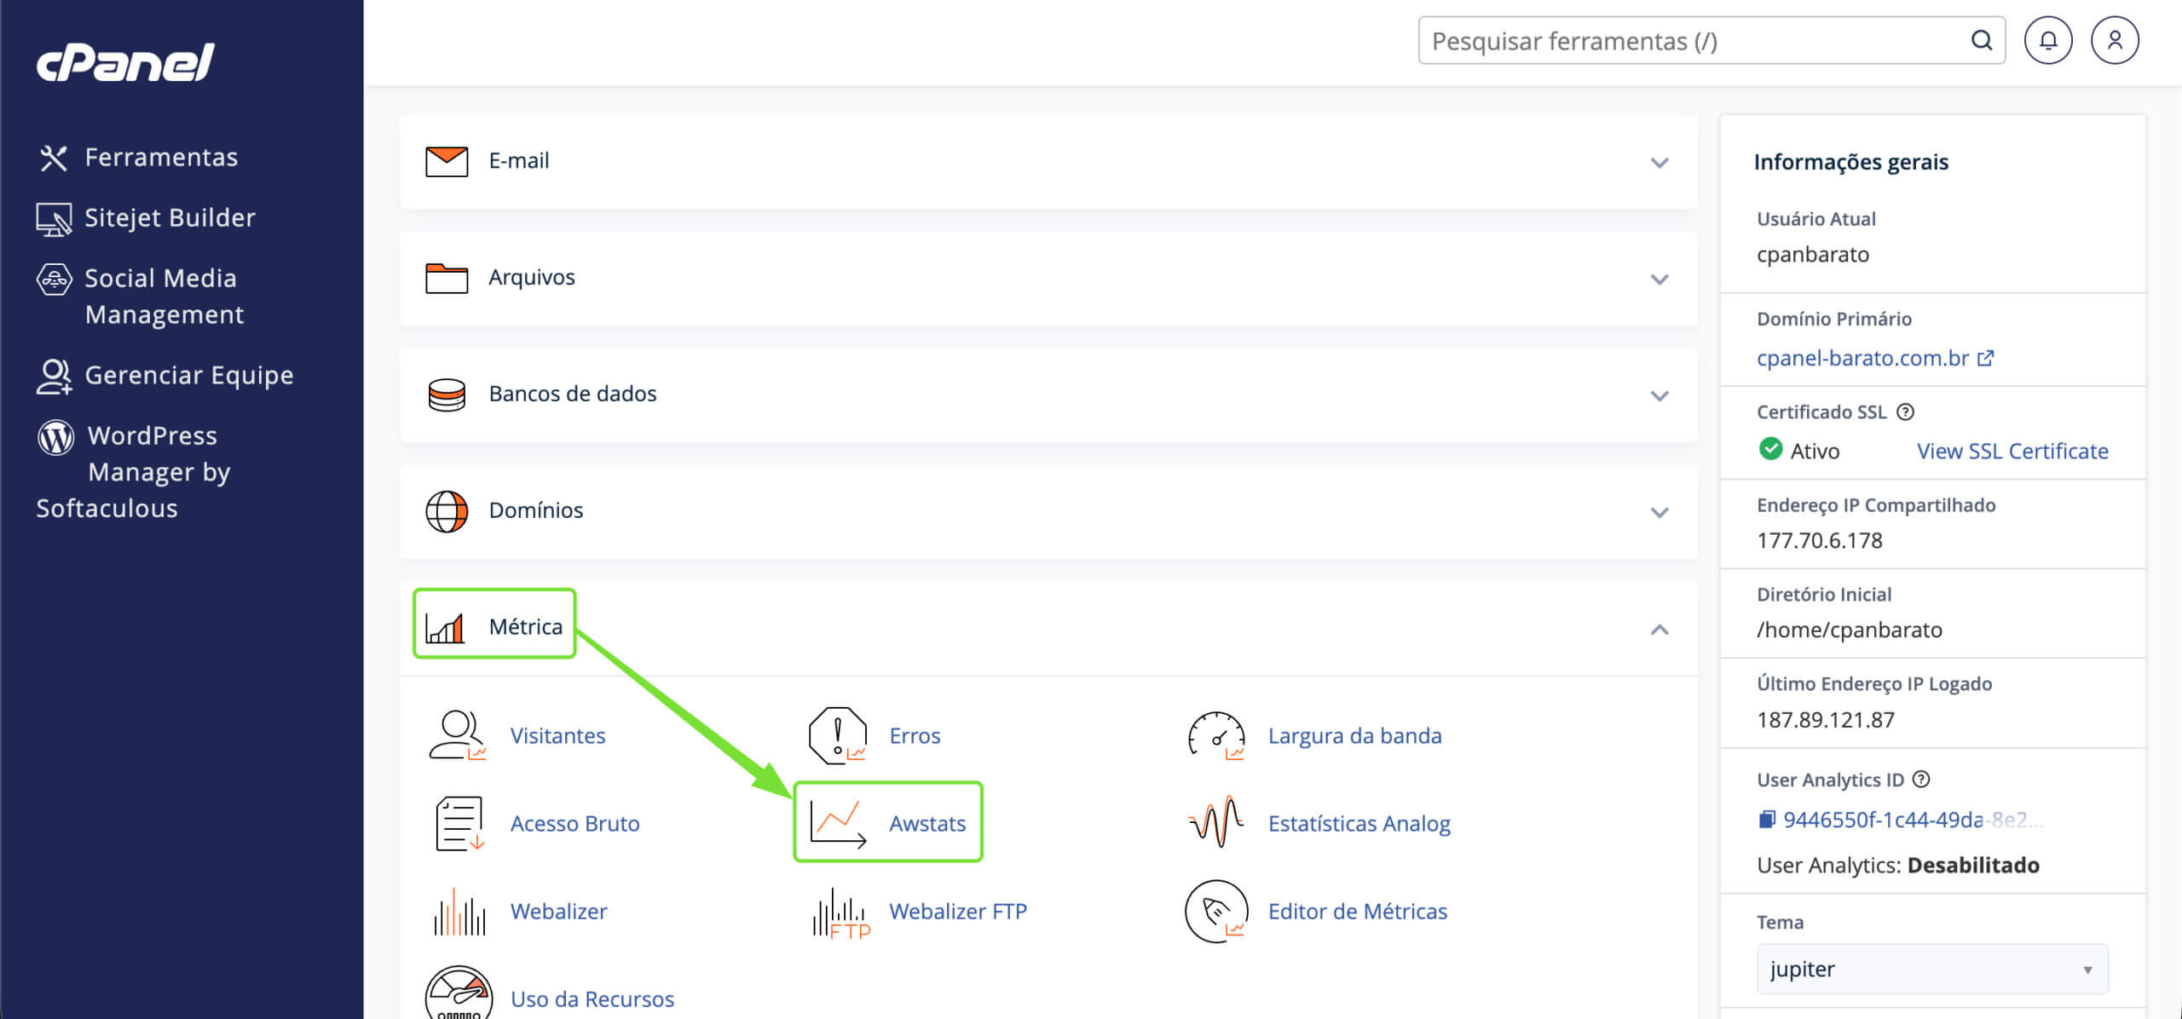
Task: Click the Uso da Recursos gauge icon
Action: pos(459,993)
